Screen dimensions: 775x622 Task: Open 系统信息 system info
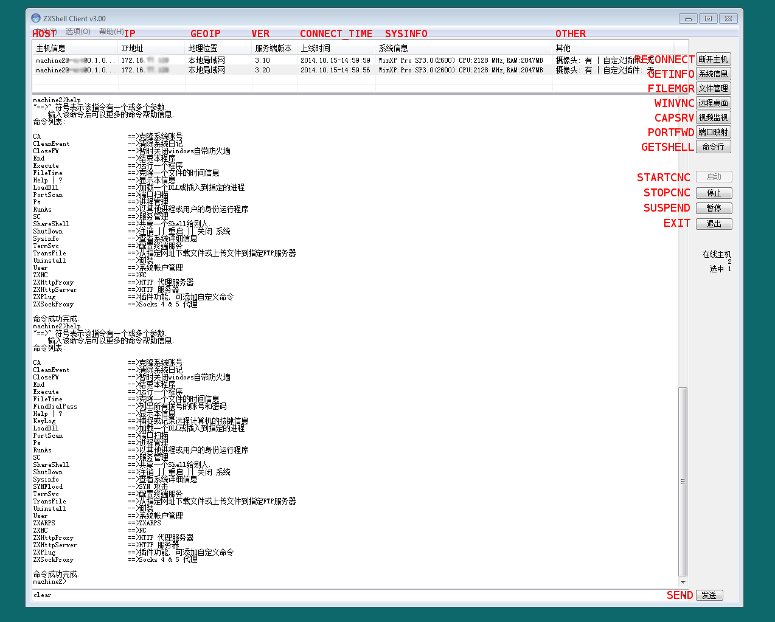[x=713, y=74]
